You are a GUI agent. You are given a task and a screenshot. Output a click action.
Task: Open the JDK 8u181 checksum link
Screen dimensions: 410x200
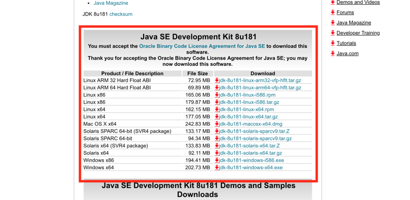pos(121,14)
